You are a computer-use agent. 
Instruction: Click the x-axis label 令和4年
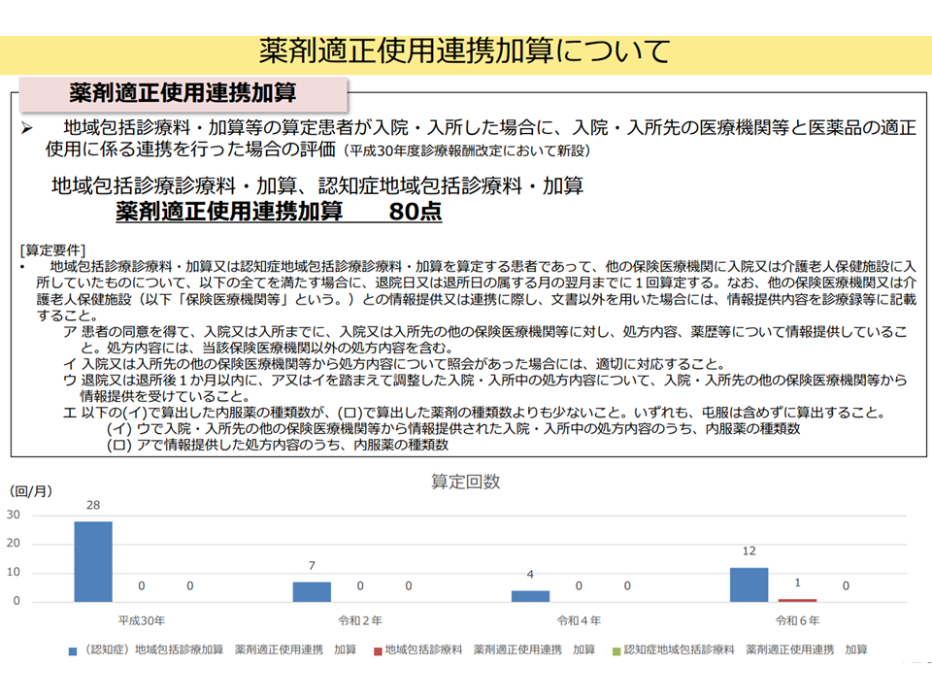pos(579,620)
